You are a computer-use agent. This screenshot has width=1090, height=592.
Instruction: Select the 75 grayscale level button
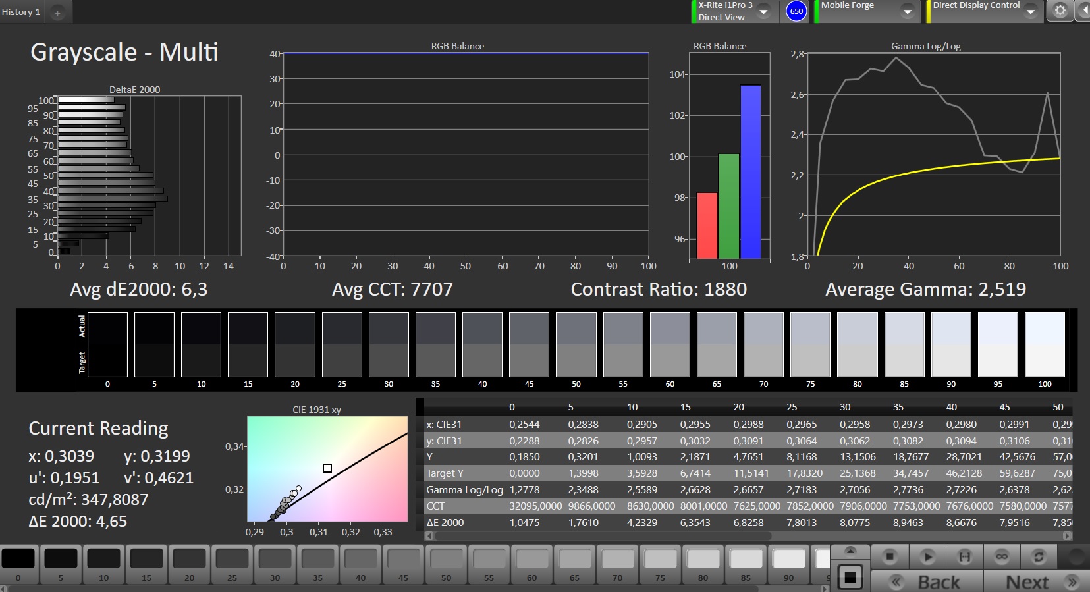click(660, 564)
